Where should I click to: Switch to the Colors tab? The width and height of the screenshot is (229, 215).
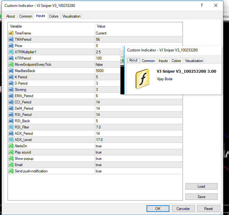54,16
